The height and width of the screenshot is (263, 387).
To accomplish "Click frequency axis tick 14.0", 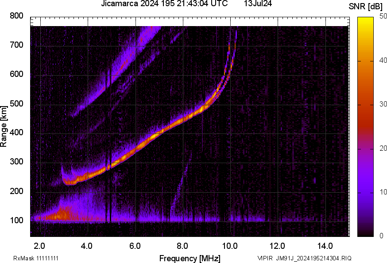I will (x=325, y=246).
